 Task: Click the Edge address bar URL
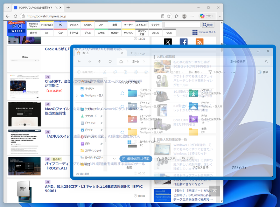click(47, 16)
